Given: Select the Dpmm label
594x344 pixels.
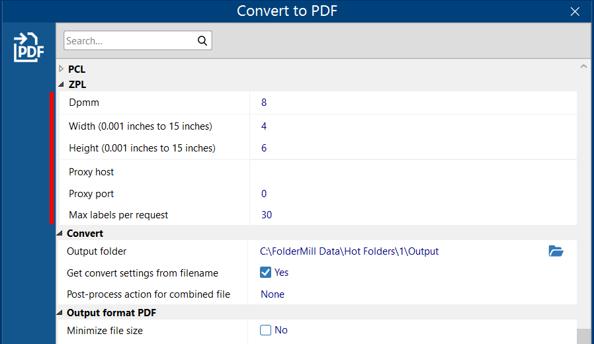Looking at the screenshot, I should 84,103.
